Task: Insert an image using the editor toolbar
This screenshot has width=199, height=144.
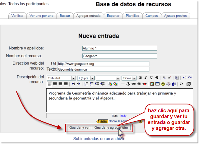Action: point(152,84)
